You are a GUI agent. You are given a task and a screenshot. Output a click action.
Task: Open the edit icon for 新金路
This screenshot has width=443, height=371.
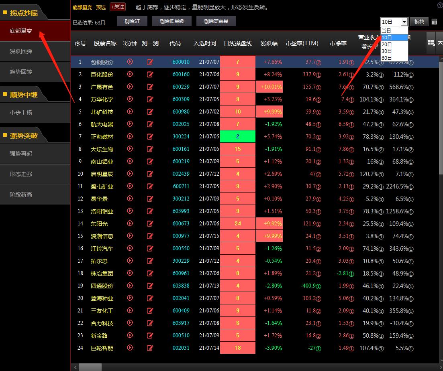click(150, 335)
